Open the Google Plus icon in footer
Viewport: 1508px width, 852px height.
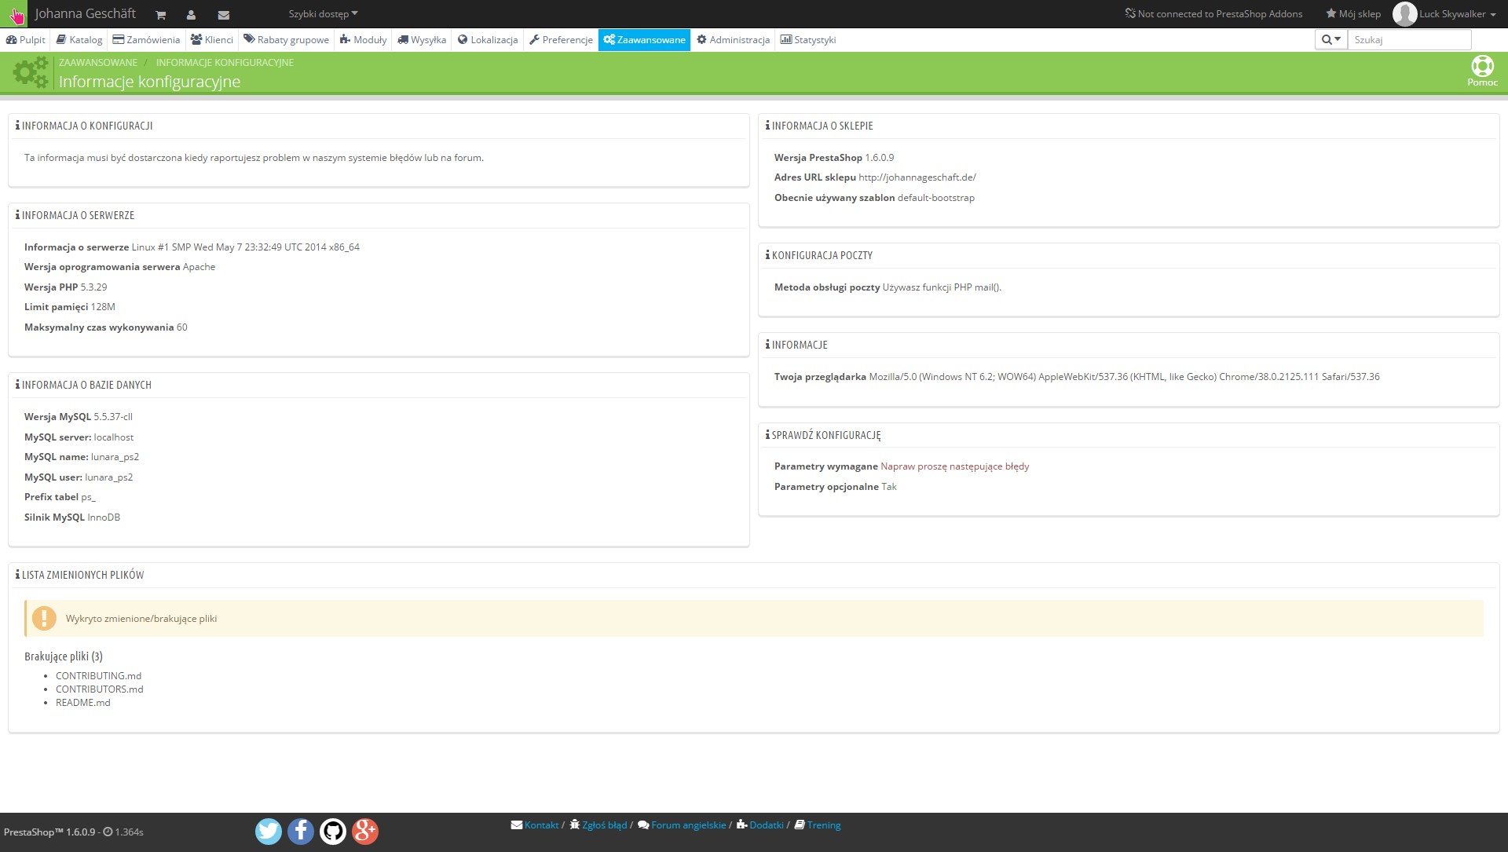coord(365,831)
